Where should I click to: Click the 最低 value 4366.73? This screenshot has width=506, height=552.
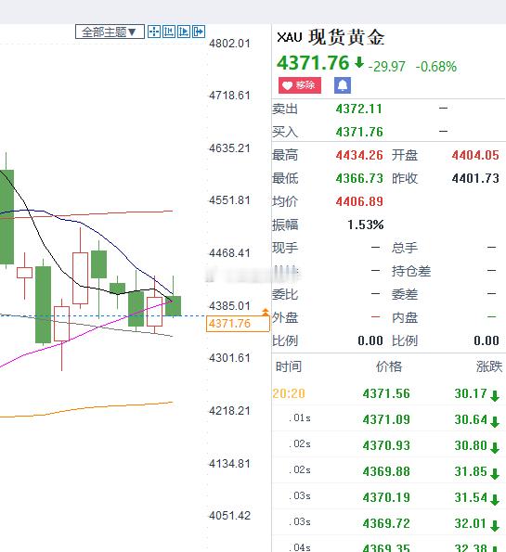(359, 178)
